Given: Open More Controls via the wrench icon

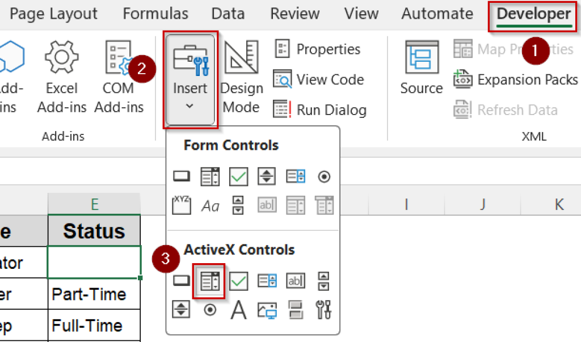Looking at the screenshot, I should 324,310.
